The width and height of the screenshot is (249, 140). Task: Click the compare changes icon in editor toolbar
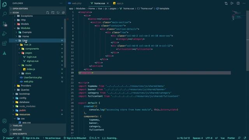tap(226, 3)
